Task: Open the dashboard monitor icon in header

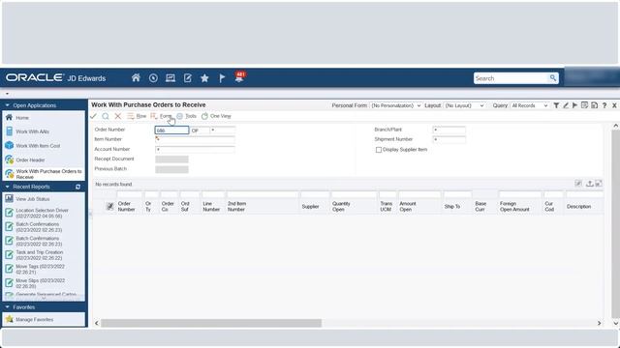Action: (x=170, y=78)
